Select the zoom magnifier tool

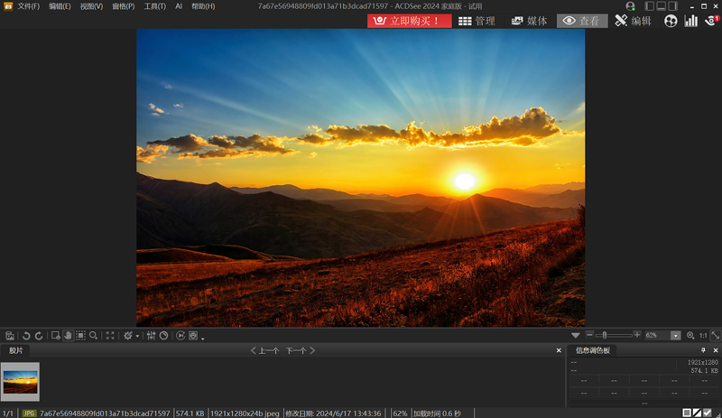pyautogui.click(x=94, y=336)
